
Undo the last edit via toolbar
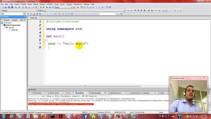pyautogui.click(x=16, y=7)
